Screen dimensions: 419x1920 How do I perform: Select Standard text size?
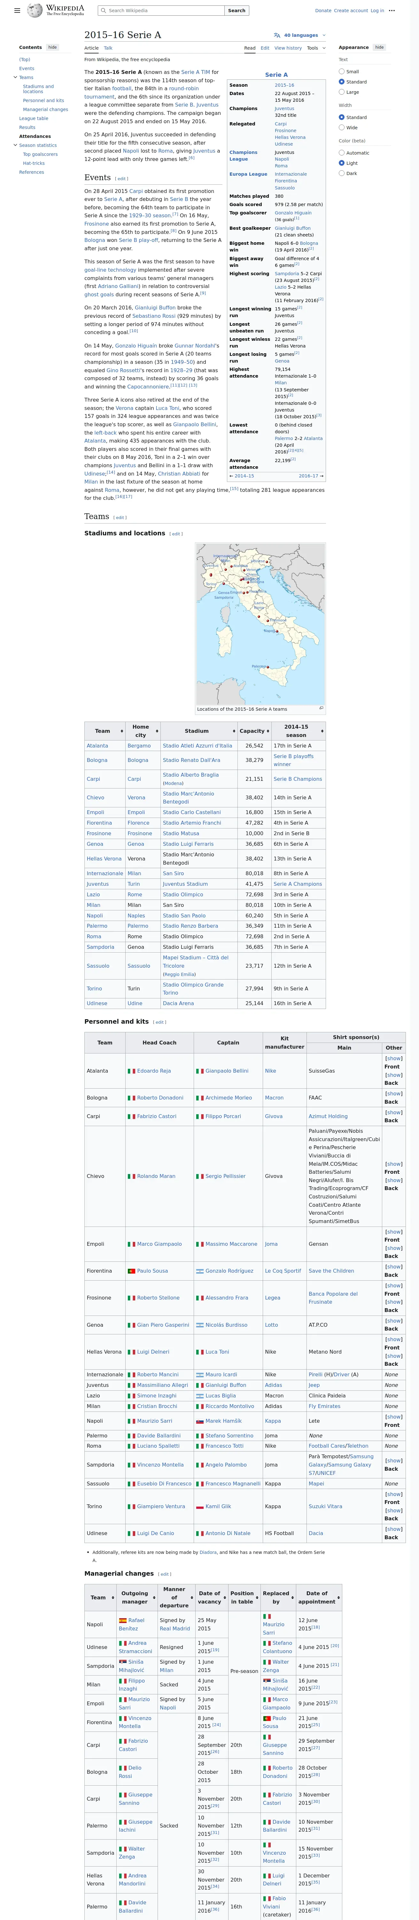coord(342,82)
